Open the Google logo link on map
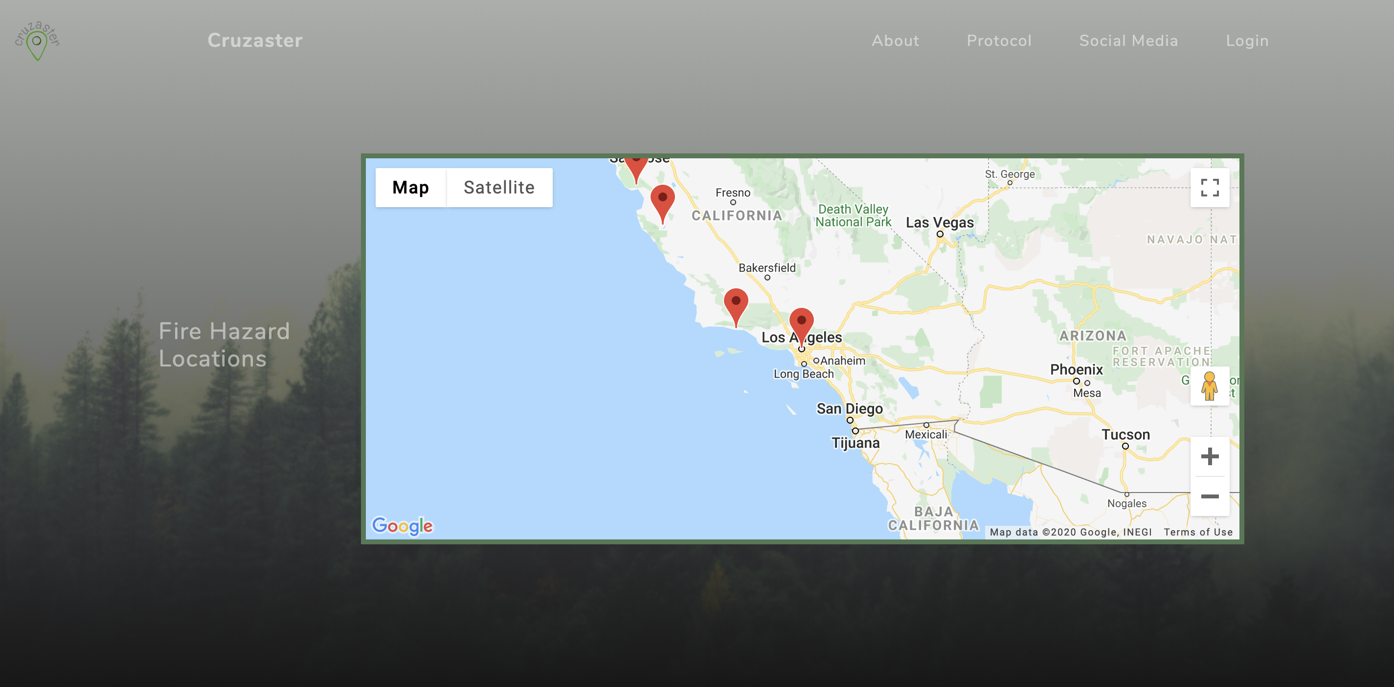The width and height of the screenshot is (1394, 687). [402, 525]
